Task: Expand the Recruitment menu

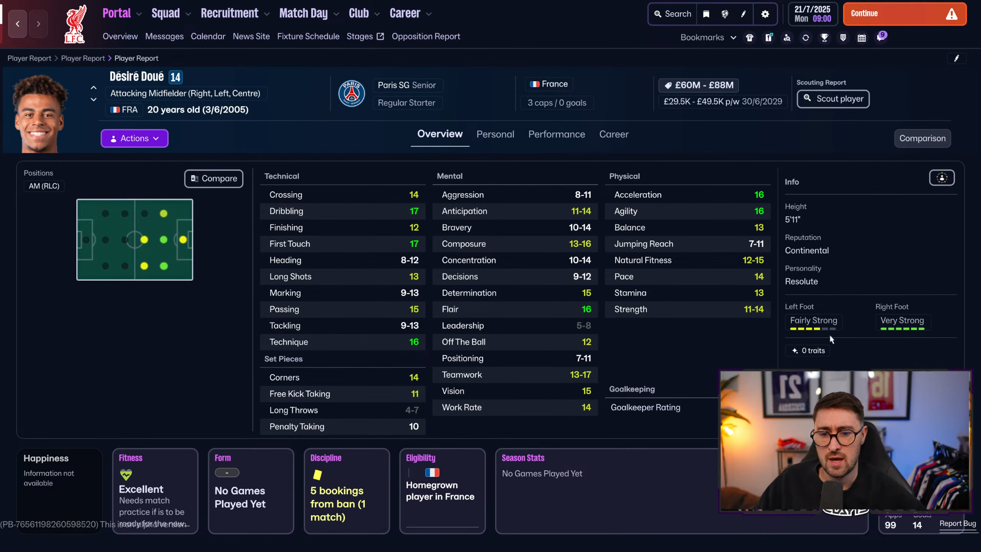Action: pos(235,13)
